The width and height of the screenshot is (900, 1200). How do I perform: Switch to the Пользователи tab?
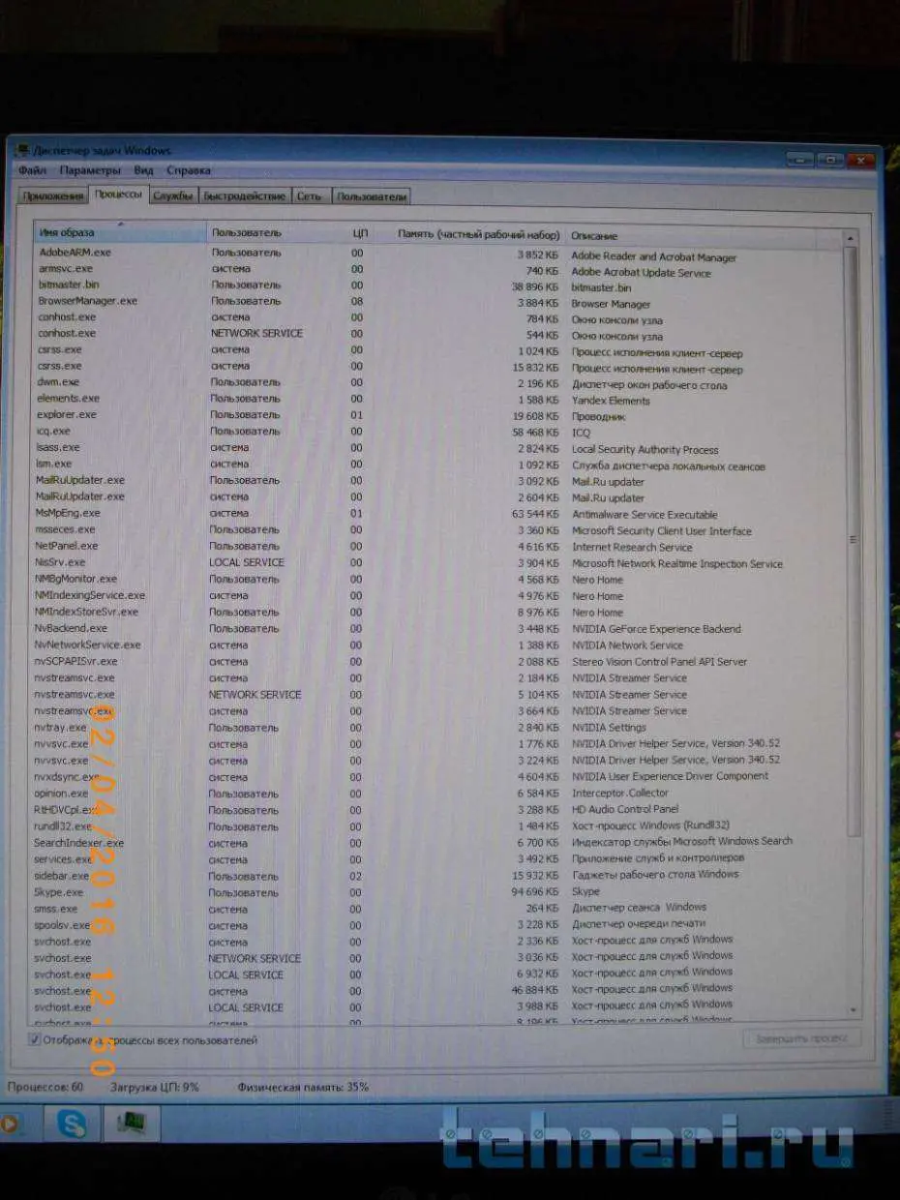click(x=371, y=196)
